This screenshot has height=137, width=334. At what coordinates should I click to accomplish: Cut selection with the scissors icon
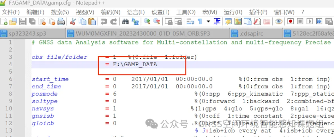(73, 22)
